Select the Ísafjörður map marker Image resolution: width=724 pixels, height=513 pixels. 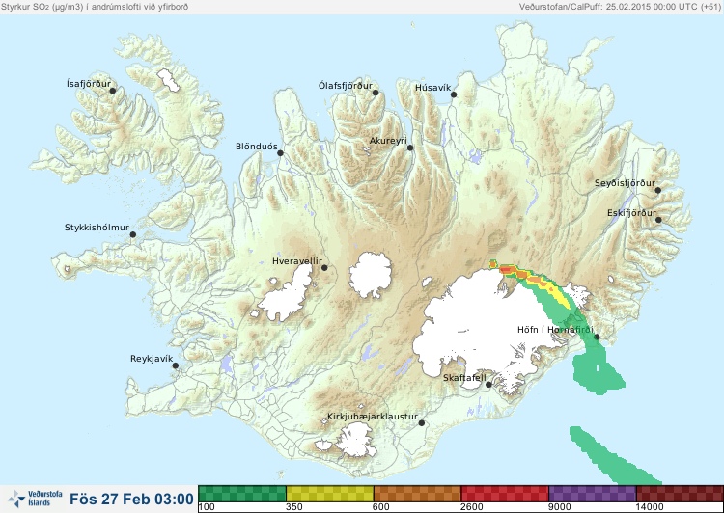pos(112,91)
